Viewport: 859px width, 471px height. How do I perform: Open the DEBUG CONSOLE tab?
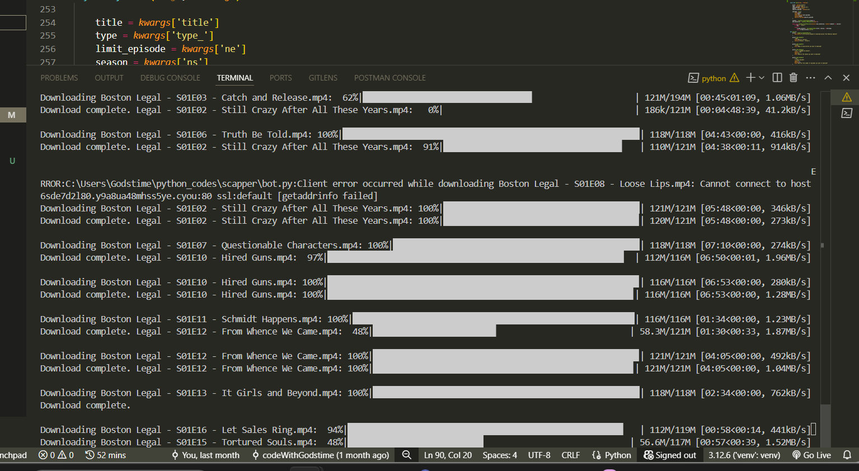(170, 78)
